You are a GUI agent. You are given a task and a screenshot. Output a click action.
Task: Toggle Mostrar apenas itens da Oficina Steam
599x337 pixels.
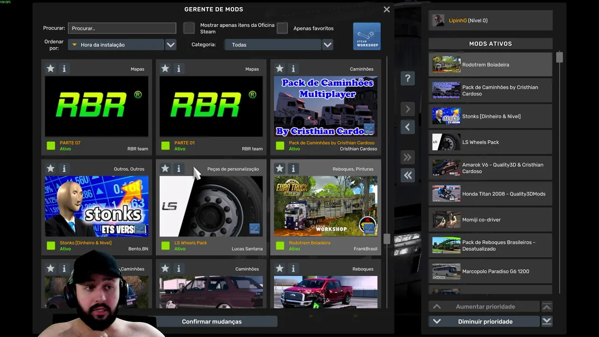(x=189, y=28)
